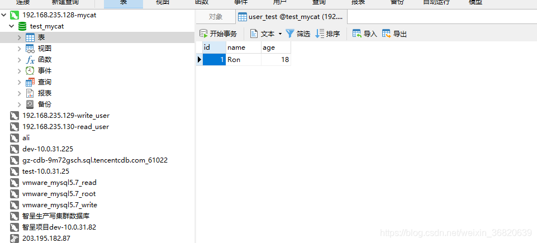
Task: Expand the 查询 node chevron
Action: pyautogui.click(x=20, y=82)
